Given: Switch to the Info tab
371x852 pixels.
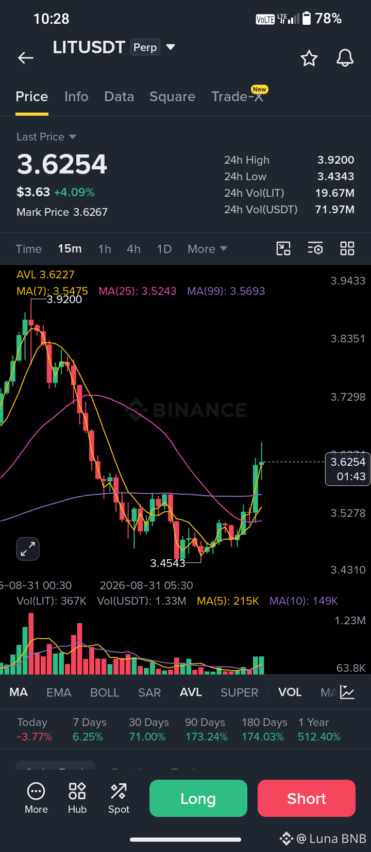Looking at the screenshot, I should pos(76,97).
